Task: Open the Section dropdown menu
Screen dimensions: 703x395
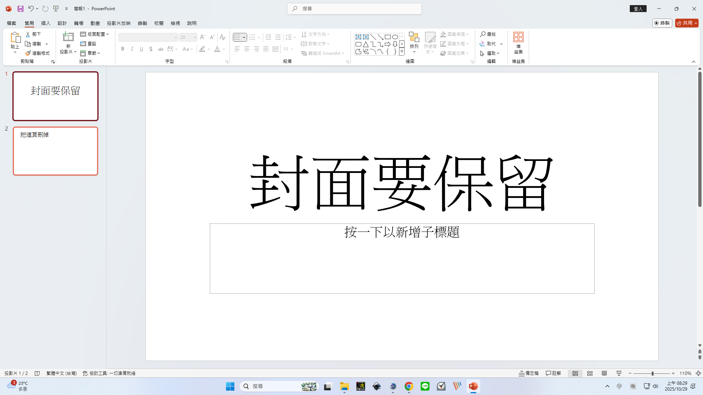Action: click(90, 53)
